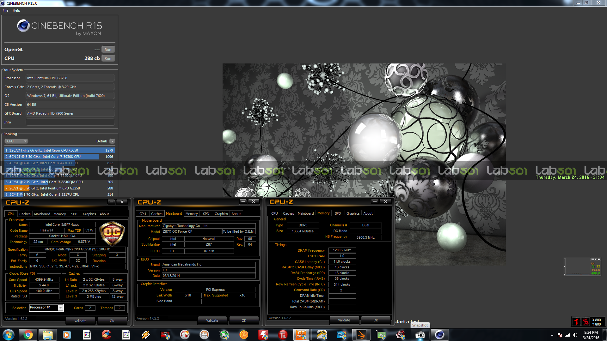Click the taskbar clock showing 9:34 PM
The height and width of the screenshot is (341, 607).
[x=591, y=335]
